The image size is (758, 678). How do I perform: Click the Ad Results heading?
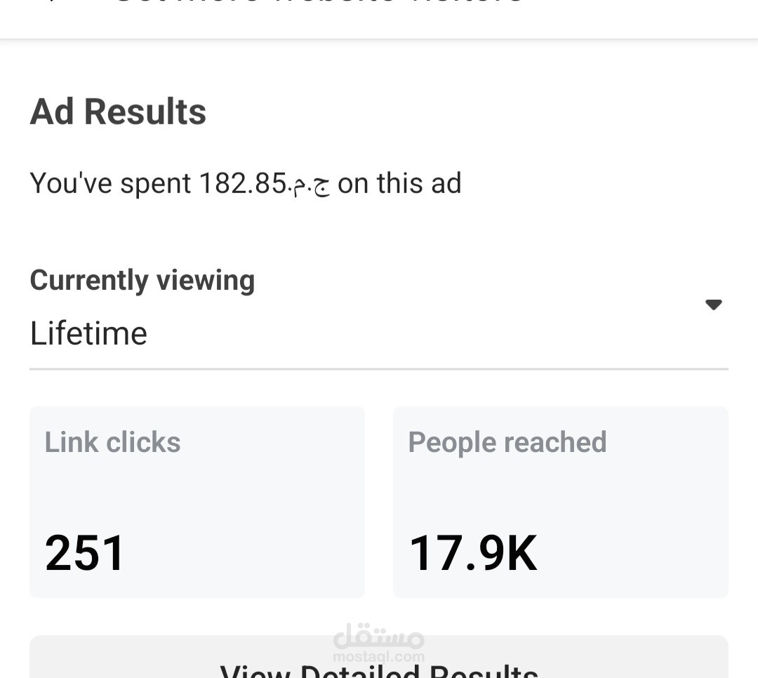118,112
